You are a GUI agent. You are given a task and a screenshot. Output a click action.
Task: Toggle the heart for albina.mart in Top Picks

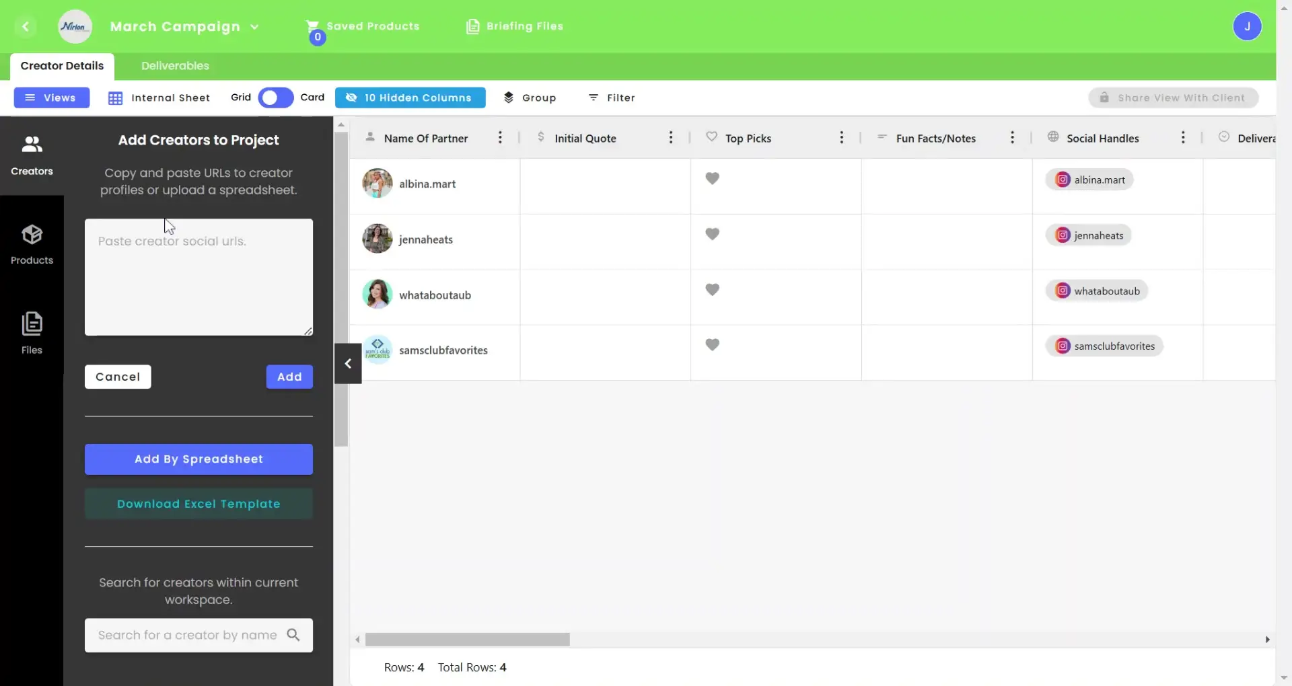713,178
